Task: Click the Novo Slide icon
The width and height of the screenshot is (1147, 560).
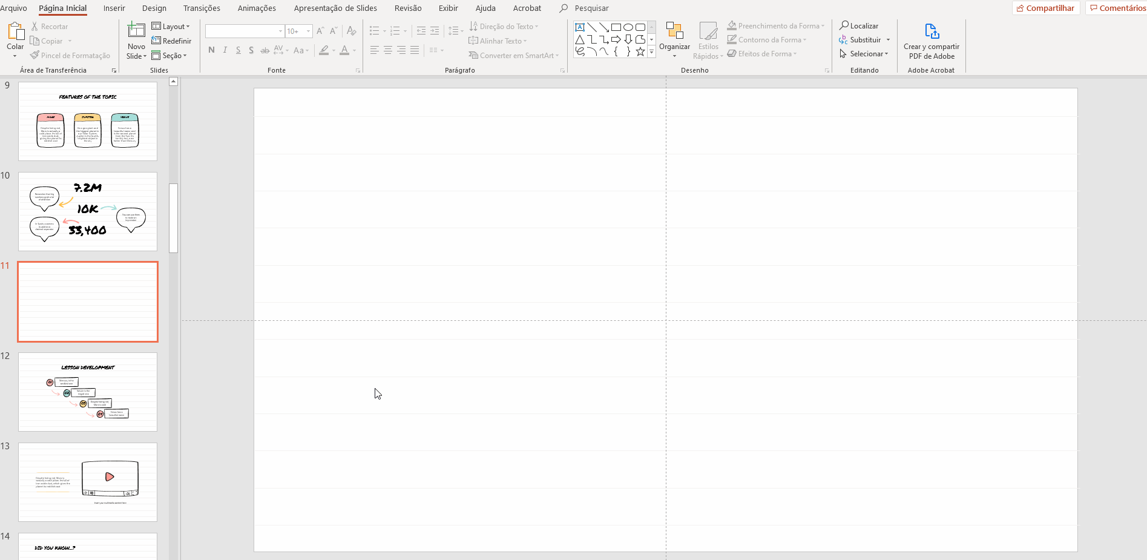Action: (x=136, y=30)
